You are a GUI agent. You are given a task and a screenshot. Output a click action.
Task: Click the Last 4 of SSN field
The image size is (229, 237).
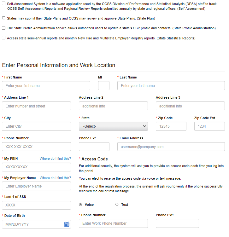(36, 205)
